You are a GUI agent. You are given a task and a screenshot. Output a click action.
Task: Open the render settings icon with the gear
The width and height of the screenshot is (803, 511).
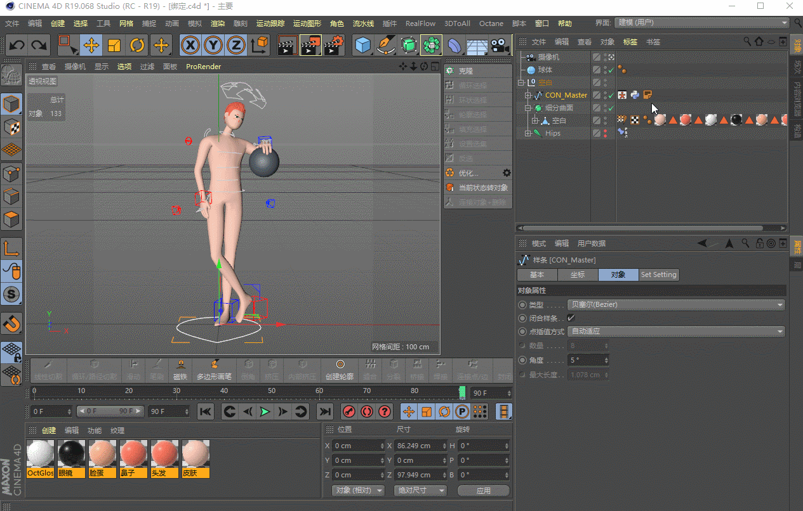334,45
